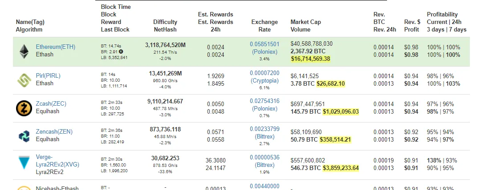Screen dimensions: 481x190
Task: Click Zencash difficulty 873,736.118
Action: pyautogui.click(x=165, y=130)
